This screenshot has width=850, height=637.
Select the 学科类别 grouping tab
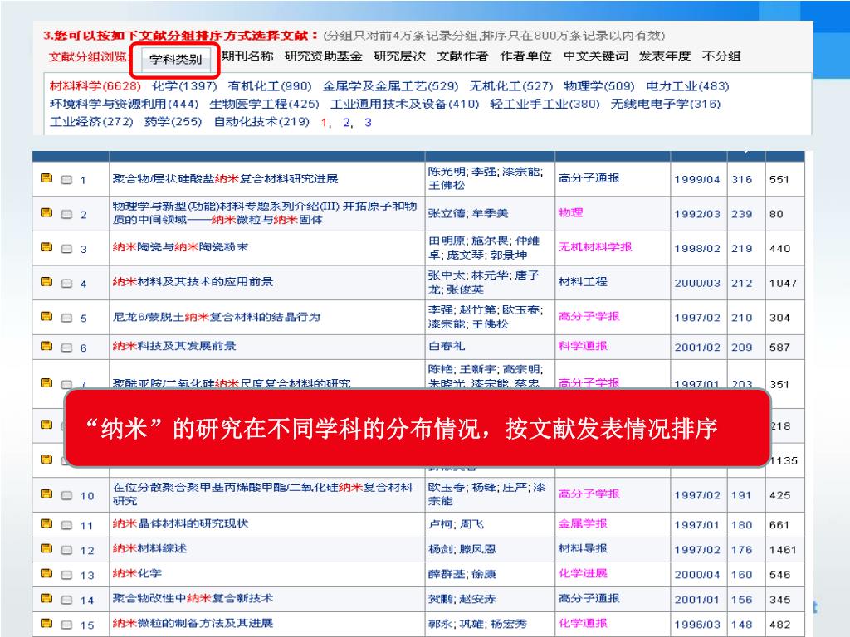tap(176, 60)
